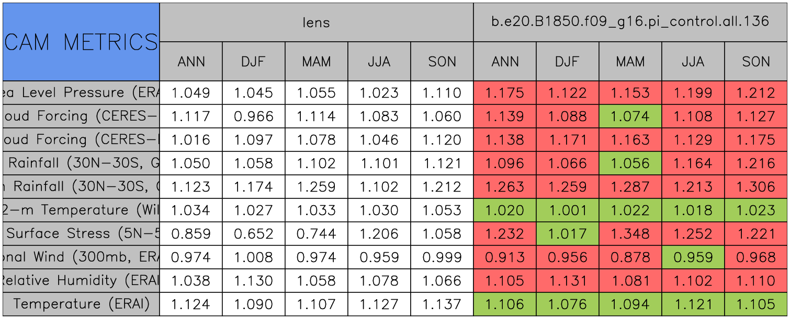790x319 pixels.
Task: Select the Relative Humidity row label
Action: pyautogui.click(x=81, y=280)
